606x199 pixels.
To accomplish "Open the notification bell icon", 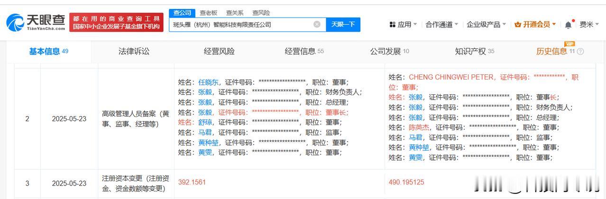I will click(x=569, y=24).
